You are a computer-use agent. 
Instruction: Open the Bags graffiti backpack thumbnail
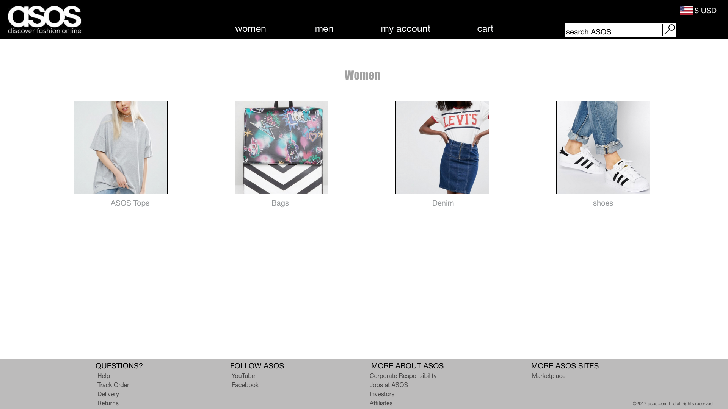tap(281, 147)
